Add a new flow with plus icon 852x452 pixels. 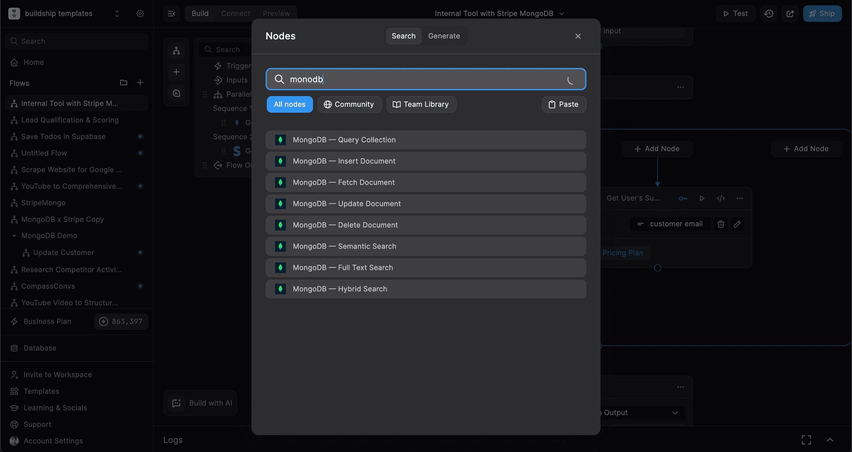[x=140, y=83]
